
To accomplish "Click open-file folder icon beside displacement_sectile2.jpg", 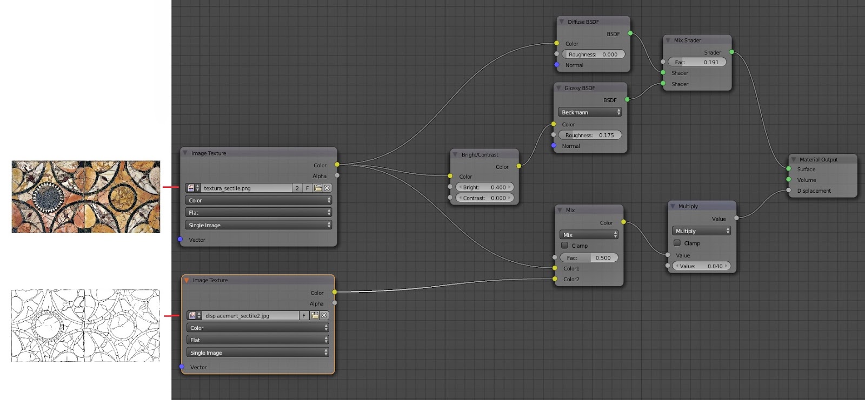I will pos(315,315).
